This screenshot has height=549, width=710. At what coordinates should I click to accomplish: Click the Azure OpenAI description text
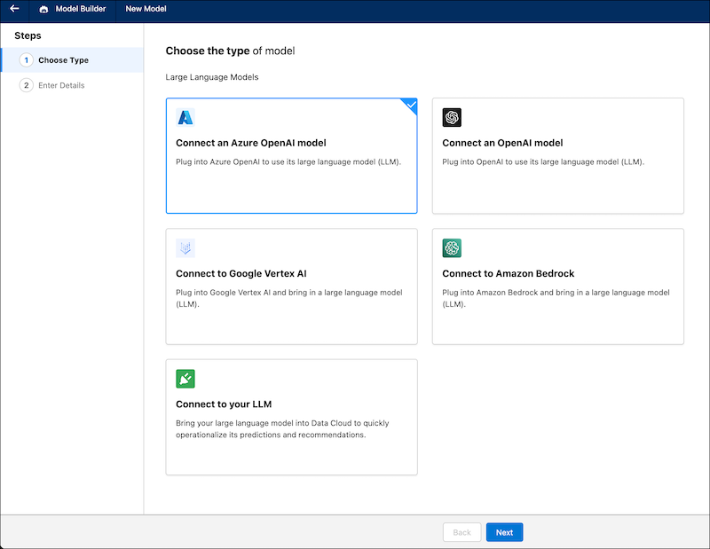(288, 162)
